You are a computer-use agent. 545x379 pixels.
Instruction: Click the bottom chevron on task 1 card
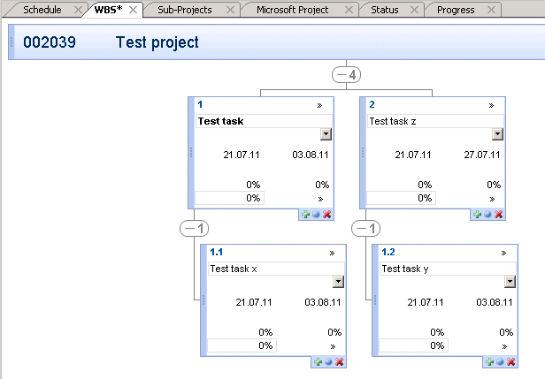click(320, 199)
